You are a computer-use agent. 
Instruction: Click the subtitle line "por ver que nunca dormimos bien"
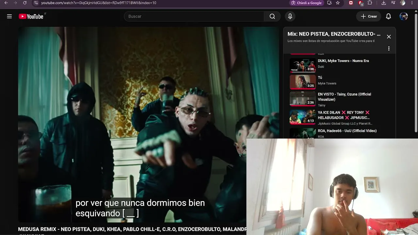140,203
